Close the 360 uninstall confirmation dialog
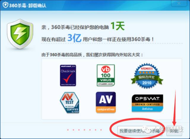The height and width of the screenshot is (139, 190). pos(179,3)
